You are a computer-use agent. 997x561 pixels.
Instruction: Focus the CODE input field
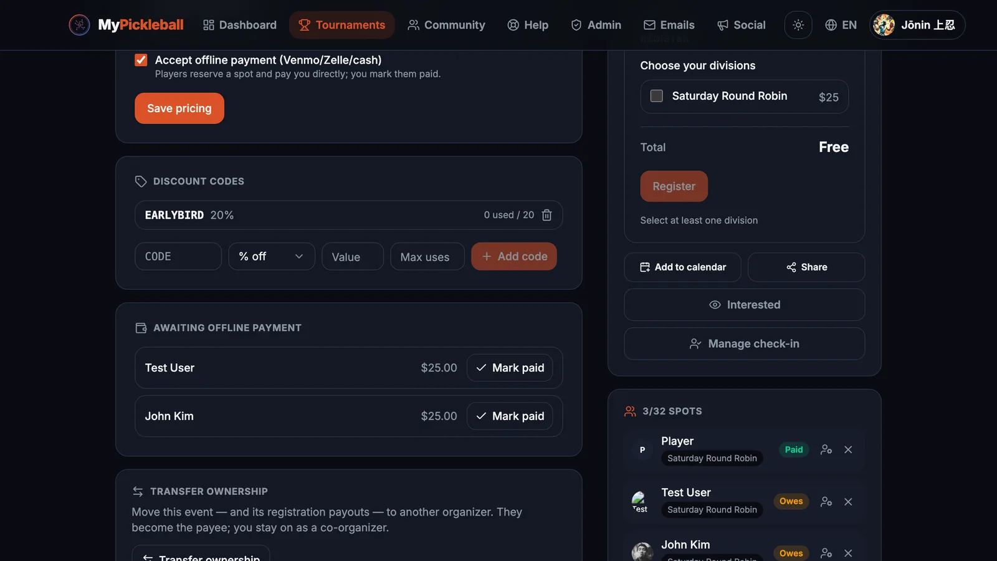[x=178, y=256]
